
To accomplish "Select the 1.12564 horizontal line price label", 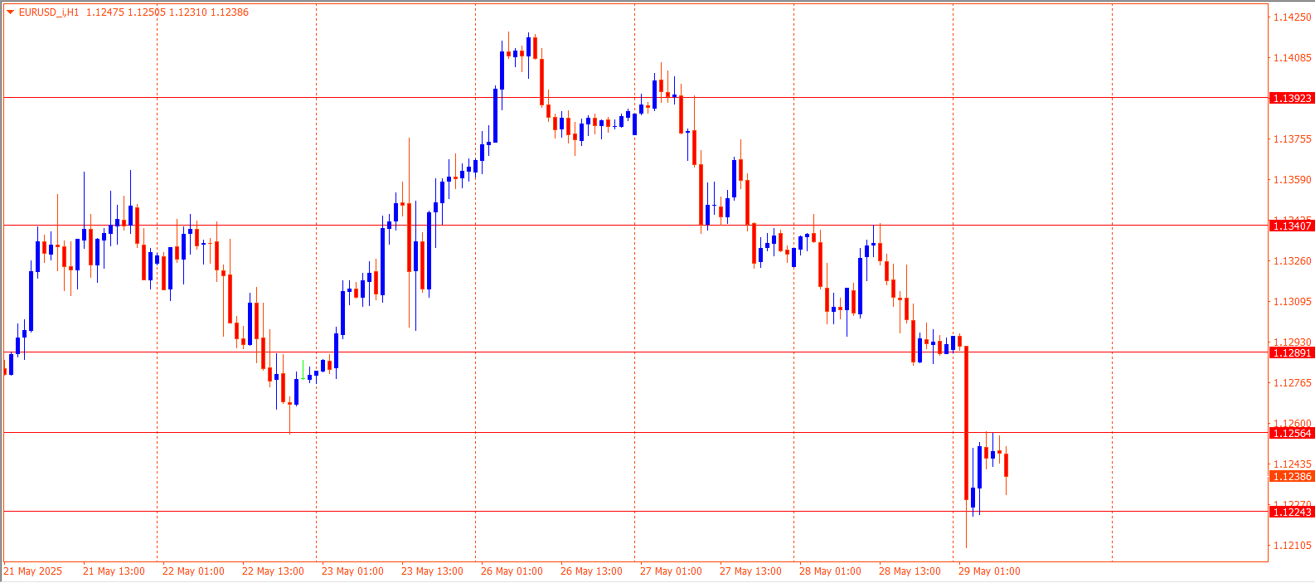I will click(1292, 434).
